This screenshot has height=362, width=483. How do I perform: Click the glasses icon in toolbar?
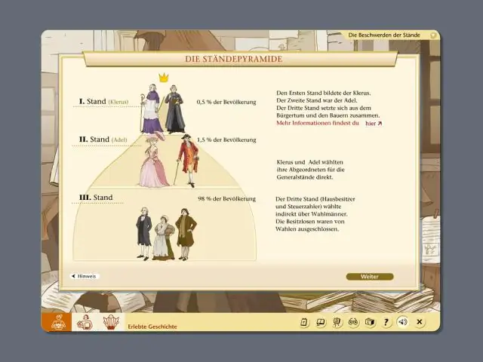coord(353,322)
